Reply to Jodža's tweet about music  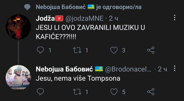pyautogui.click(x=40, y=50)
